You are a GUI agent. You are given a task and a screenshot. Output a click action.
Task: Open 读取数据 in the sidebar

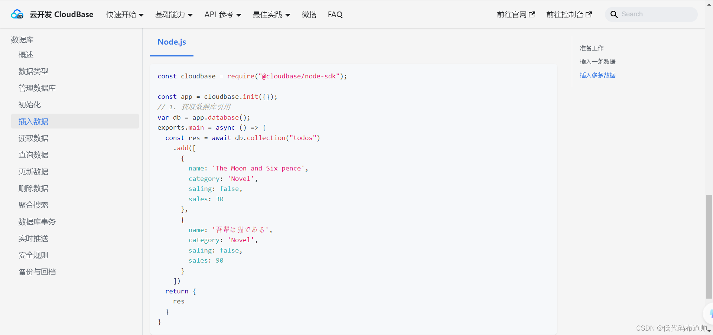(x=33, y=138)
